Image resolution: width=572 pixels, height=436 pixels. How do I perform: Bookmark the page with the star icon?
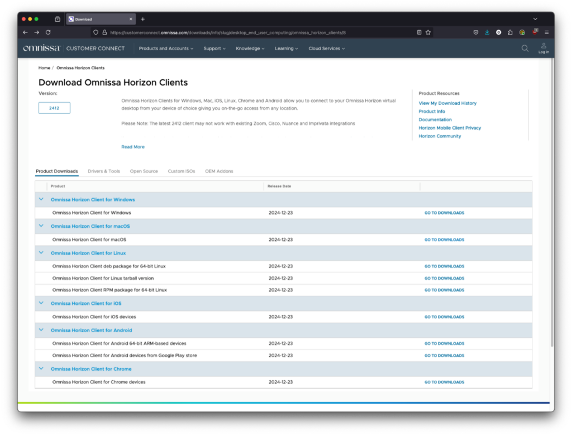[428, 32]
